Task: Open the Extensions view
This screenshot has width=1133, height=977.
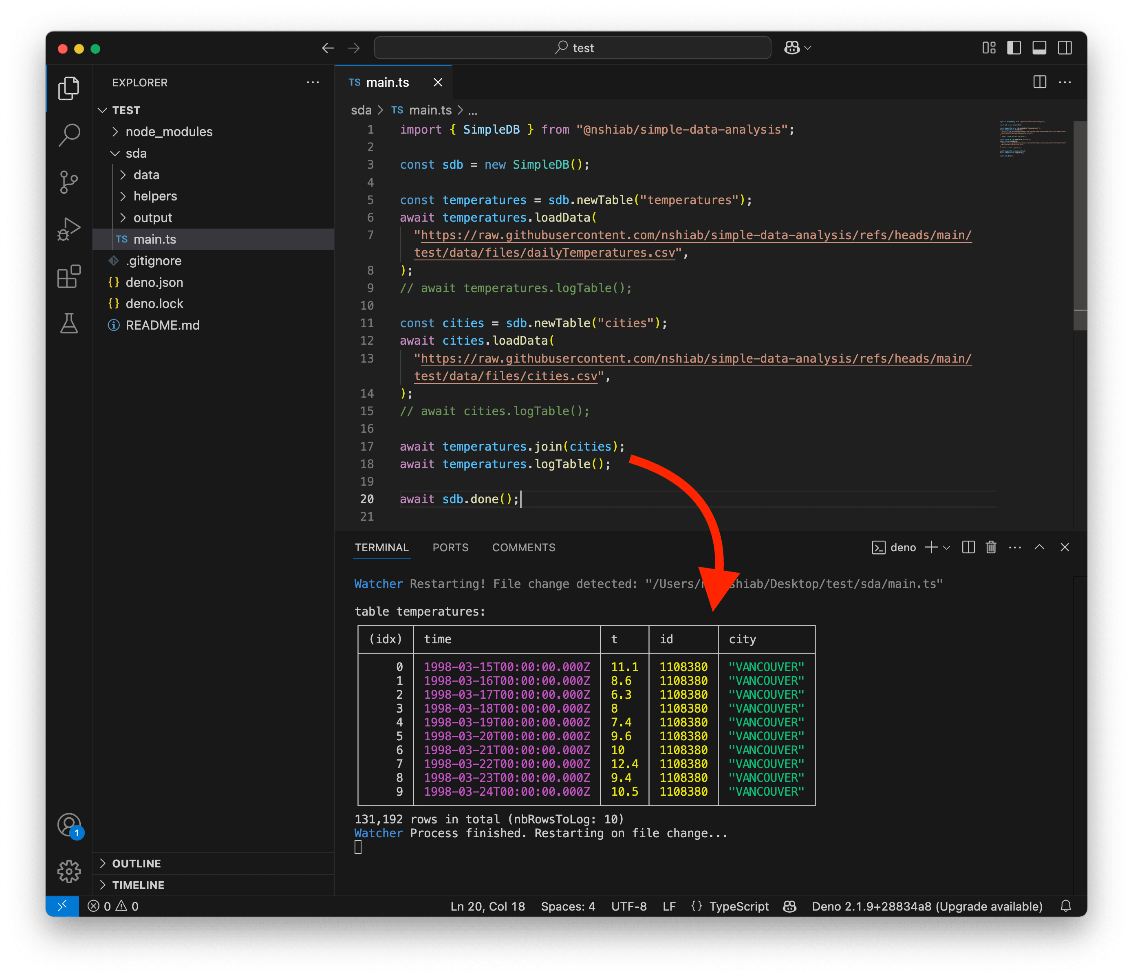Action: point(69,277)
